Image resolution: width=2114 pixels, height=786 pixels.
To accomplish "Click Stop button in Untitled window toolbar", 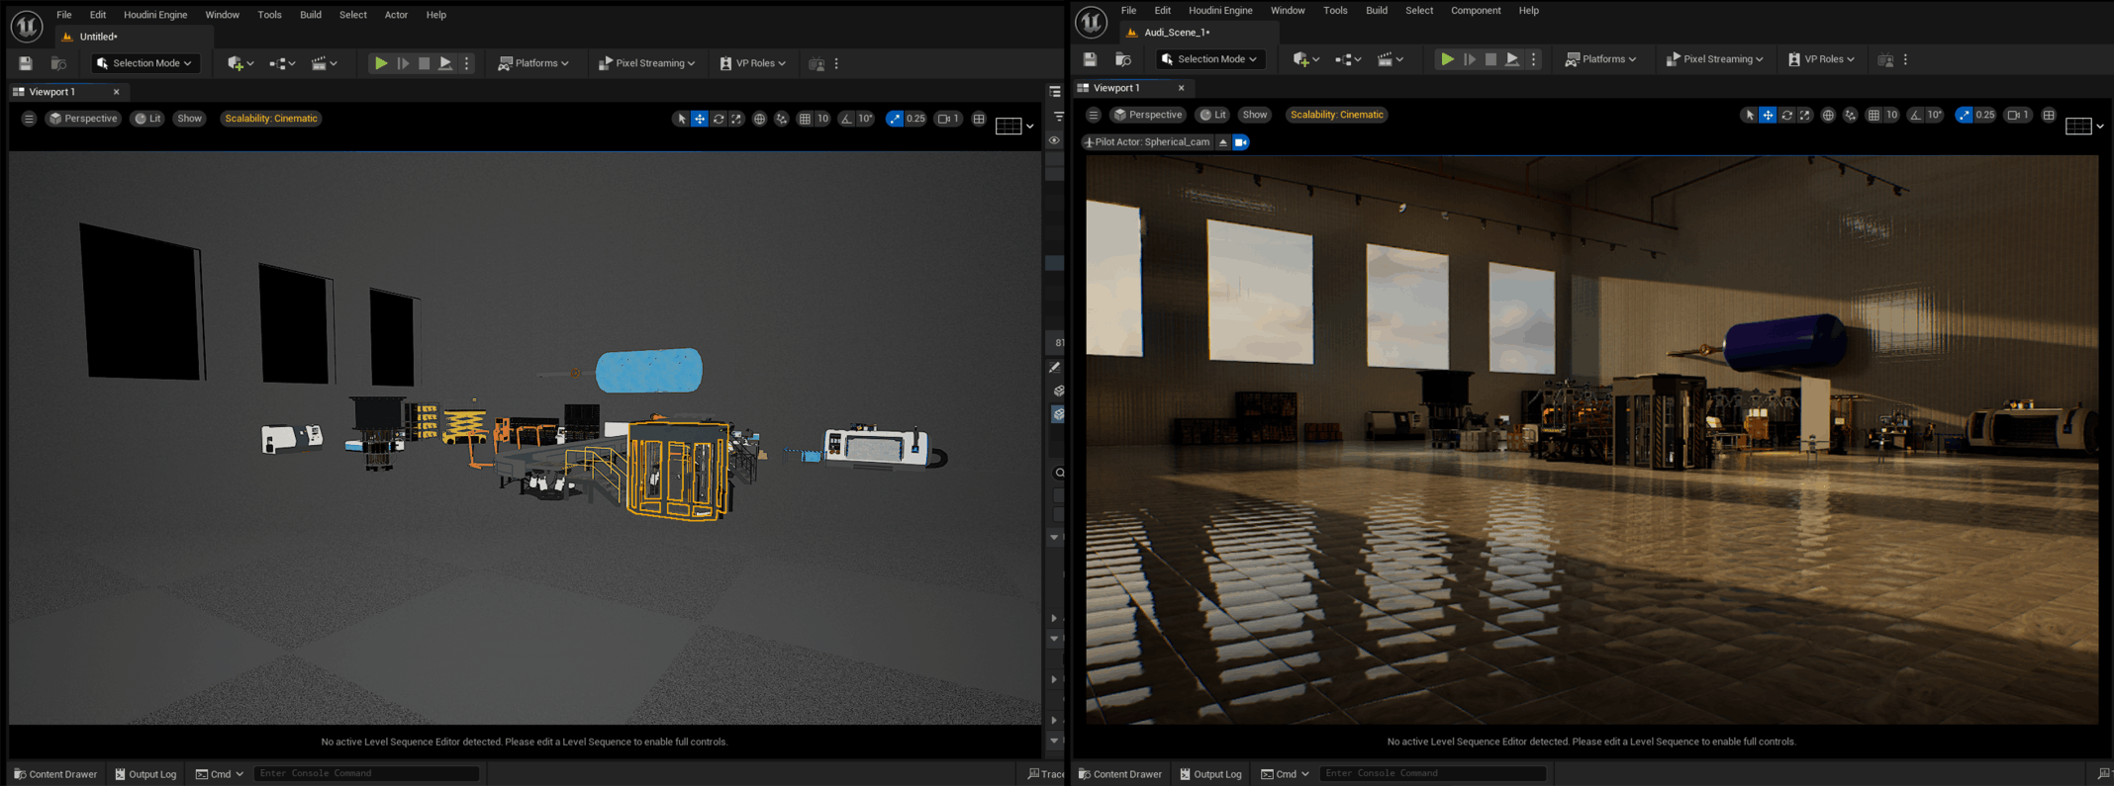I will pyautogui.click(x=425, y=63).
